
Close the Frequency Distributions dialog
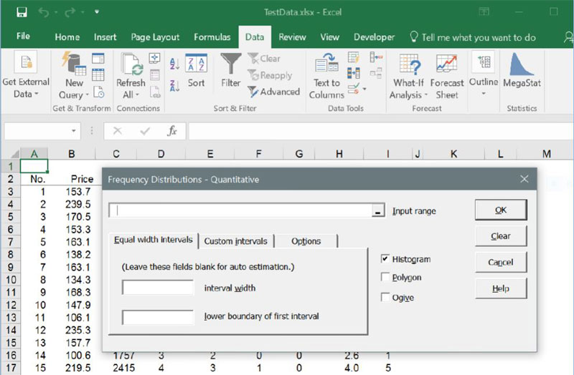click(524, 179)
